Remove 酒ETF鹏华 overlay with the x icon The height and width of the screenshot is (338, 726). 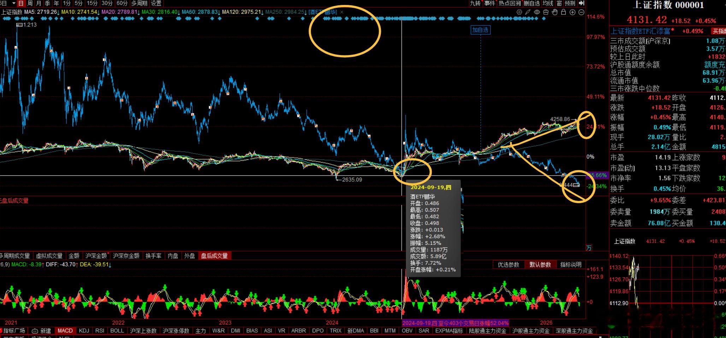point(342,12)
